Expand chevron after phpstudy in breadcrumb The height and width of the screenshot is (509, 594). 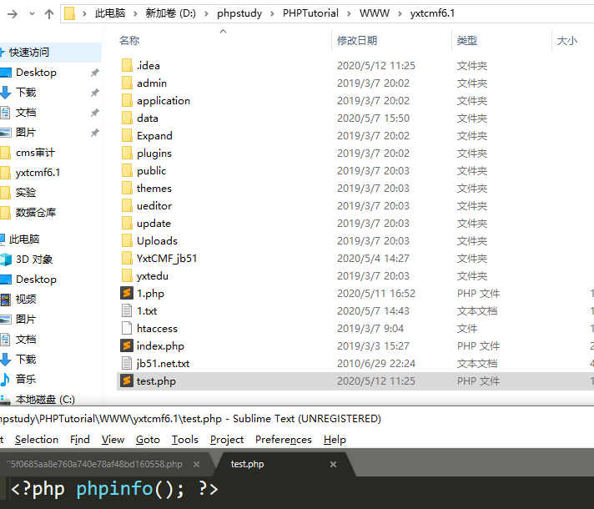(x=272, y=13)
